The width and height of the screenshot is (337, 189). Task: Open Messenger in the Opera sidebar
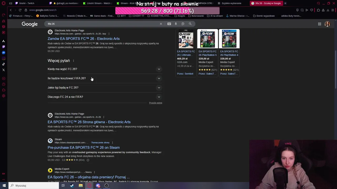tap(3, 52)
